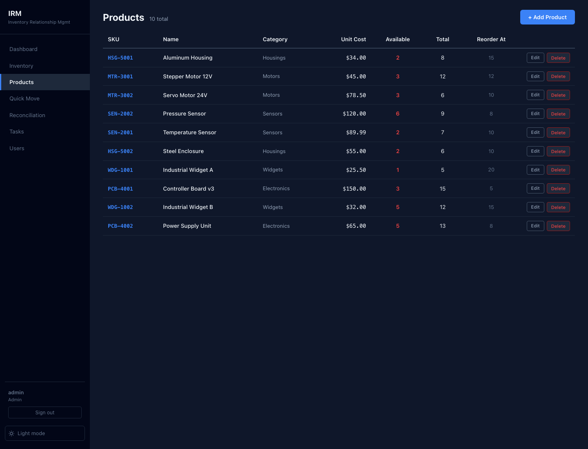Edit Servo Motor 24V product
588x449 pixels.
click(535, 95)
